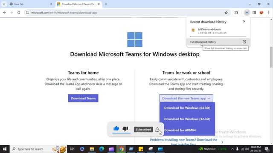Open Problems installing new Teams link
Screen dimensions: 273x153
[183, 142]
